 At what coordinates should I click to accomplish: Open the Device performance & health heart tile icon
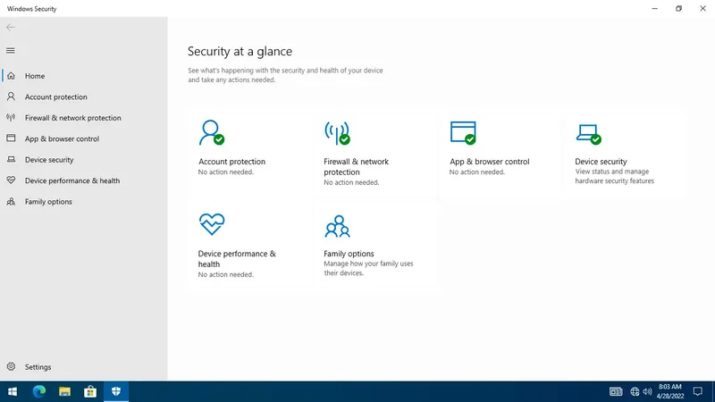click(212, 224)
